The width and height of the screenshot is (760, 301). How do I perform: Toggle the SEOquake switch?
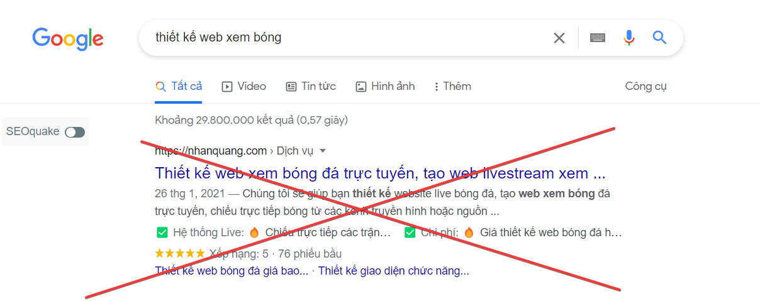(75, 132)
